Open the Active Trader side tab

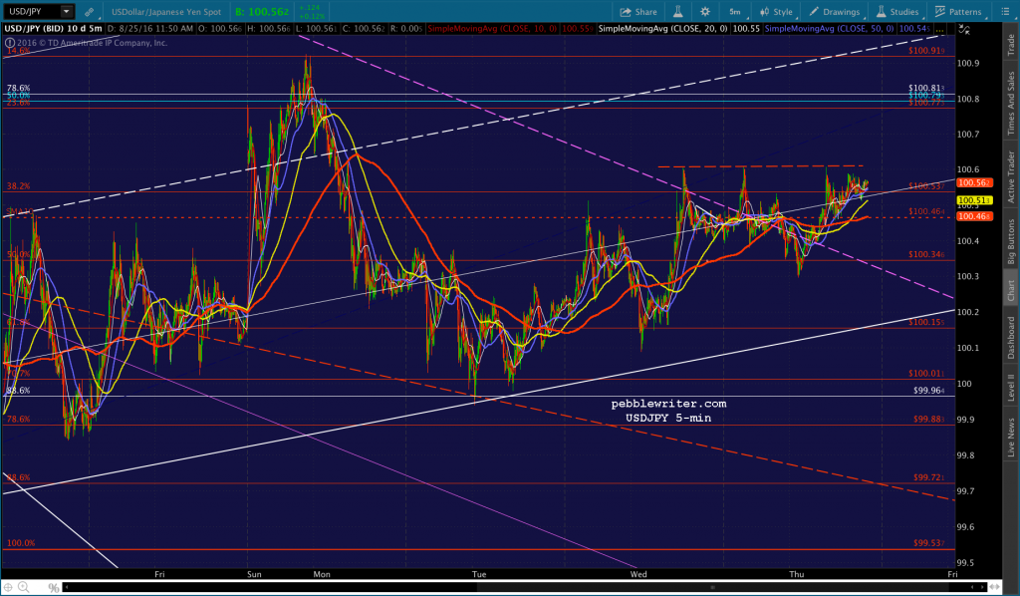click(x=1011, y=177)
